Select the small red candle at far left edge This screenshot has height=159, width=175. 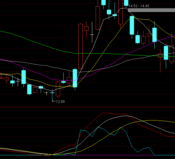(x=7, y=79)
